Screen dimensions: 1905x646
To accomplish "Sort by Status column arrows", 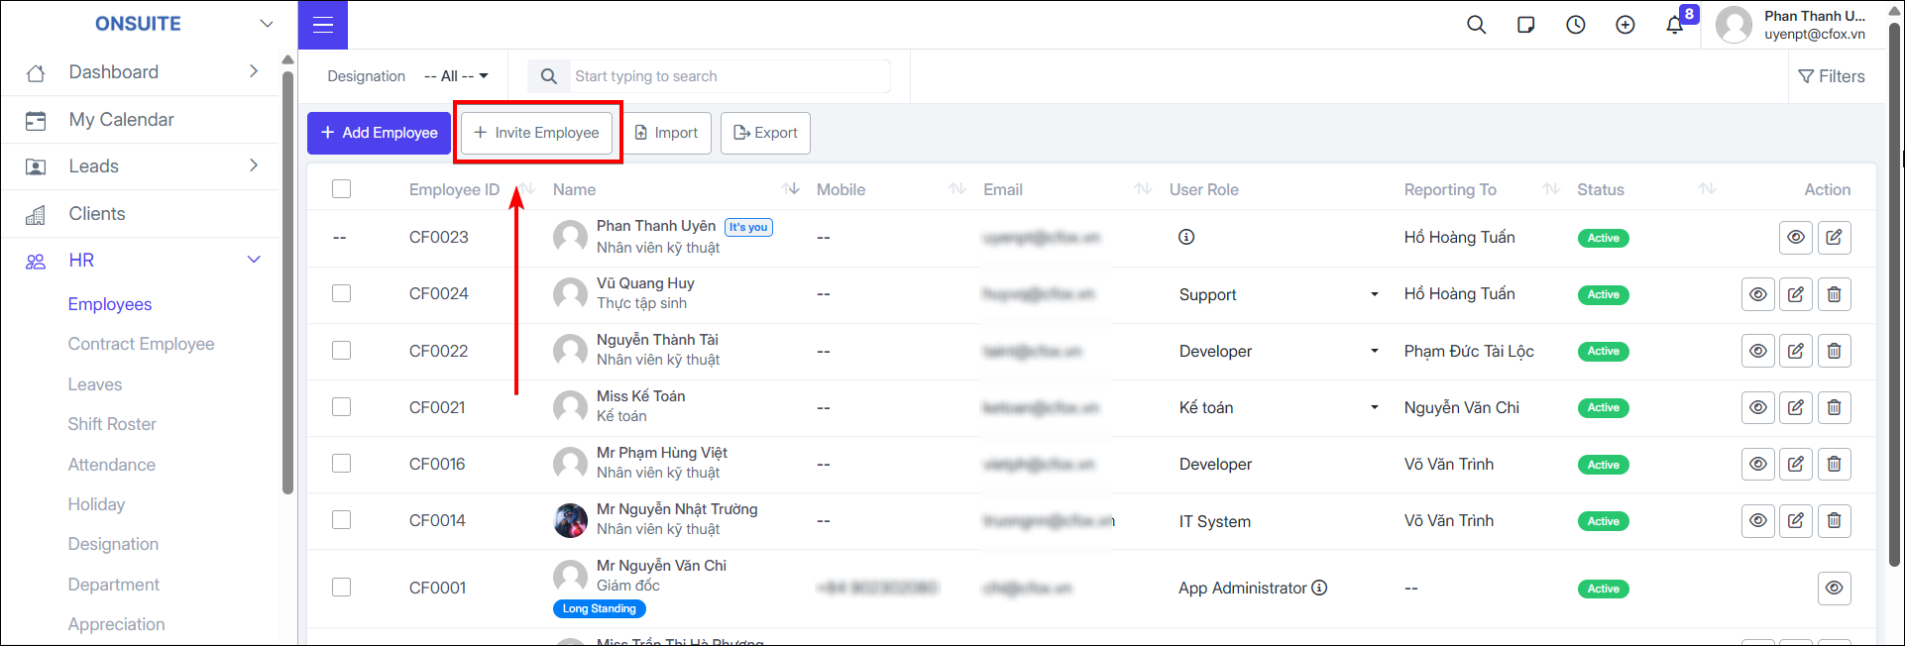I will (x=1707, y=188).
